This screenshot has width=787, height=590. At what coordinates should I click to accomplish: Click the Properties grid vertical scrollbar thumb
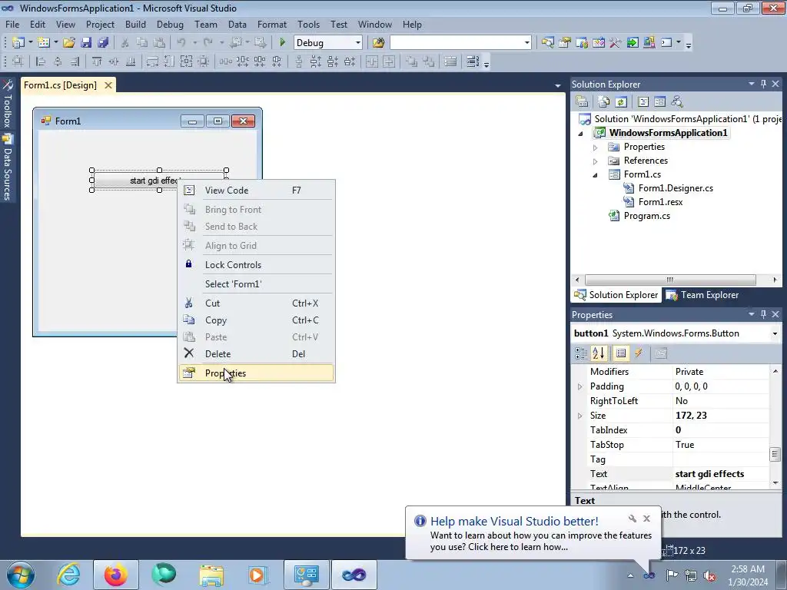tap(775, 454)
